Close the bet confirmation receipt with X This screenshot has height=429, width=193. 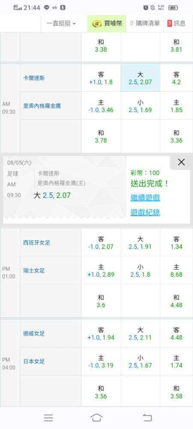coord(181,162)
